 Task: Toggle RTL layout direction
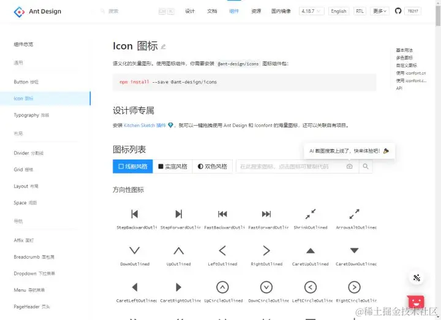[360, 11]
